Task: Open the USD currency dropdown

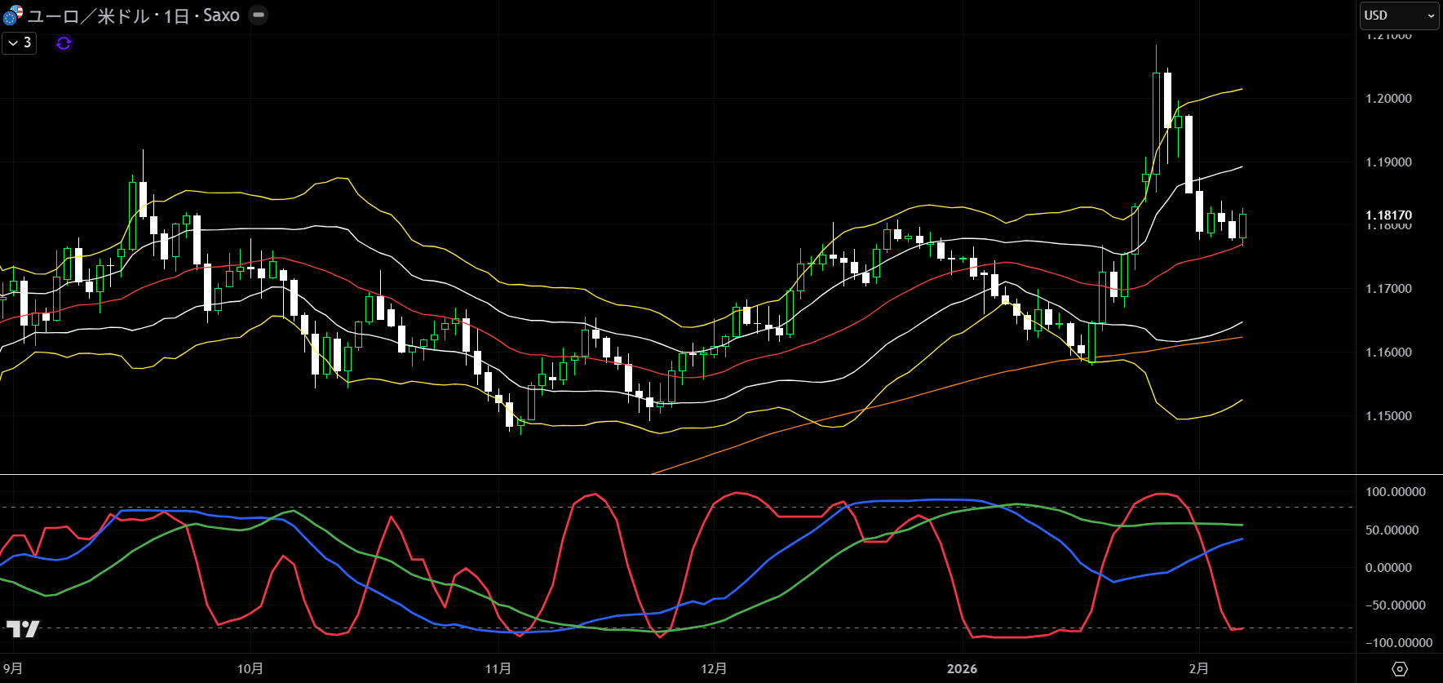Action: (1399, 16)
